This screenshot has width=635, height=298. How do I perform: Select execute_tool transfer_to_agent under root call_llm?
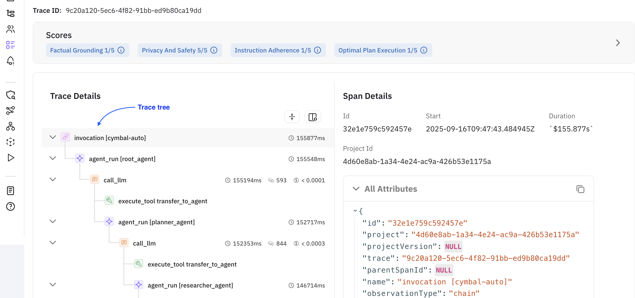(162, 201)
